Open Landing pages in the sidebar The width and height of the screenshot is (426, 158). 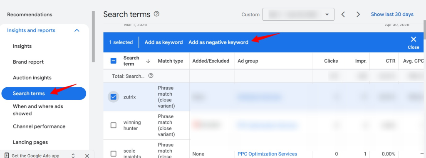coord(30,142)
